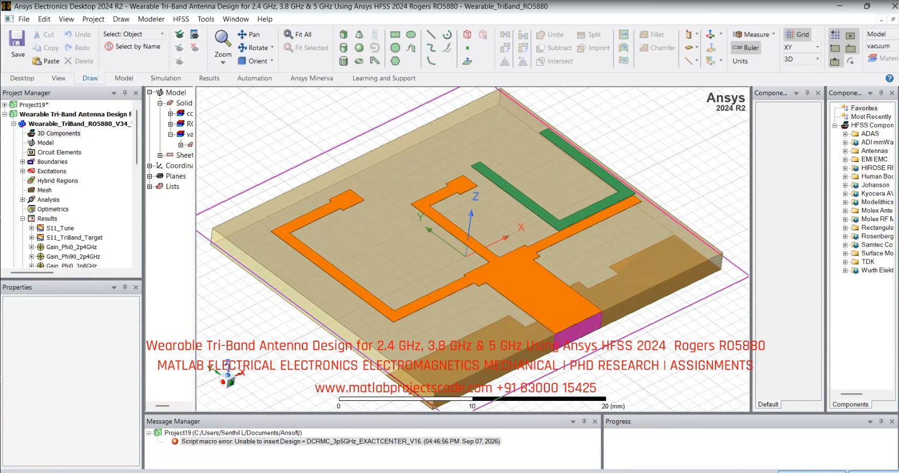Expand the Sheets node in model tree

point(160,155)
